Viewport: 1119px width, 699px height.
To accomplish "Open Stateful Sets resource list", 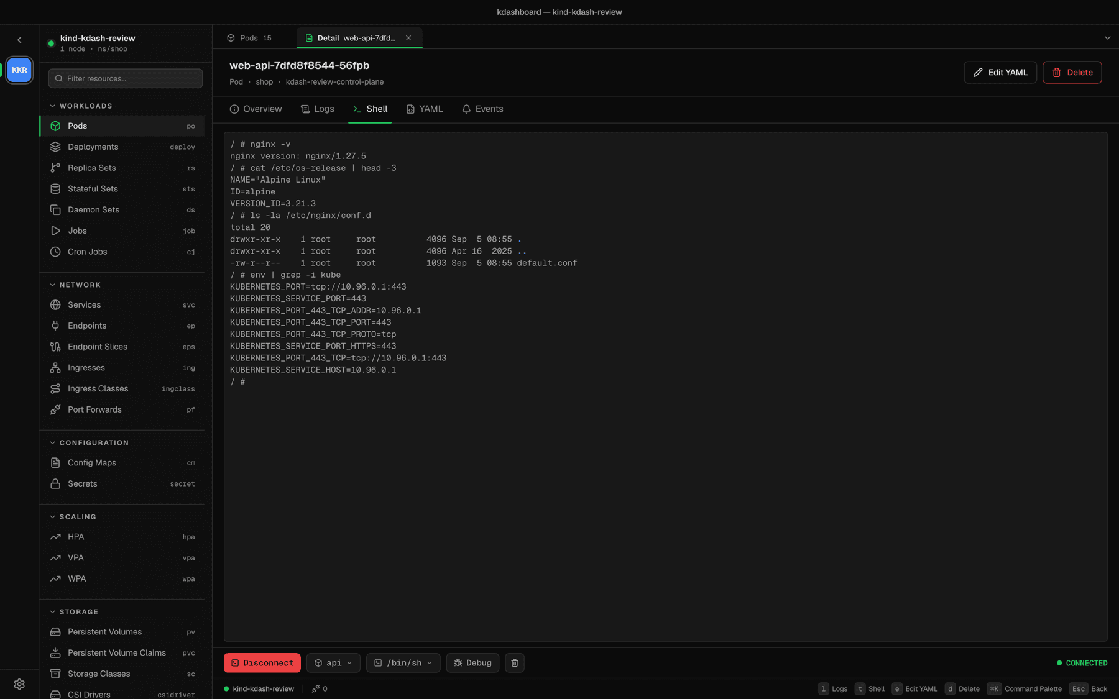I will [122, 189].
